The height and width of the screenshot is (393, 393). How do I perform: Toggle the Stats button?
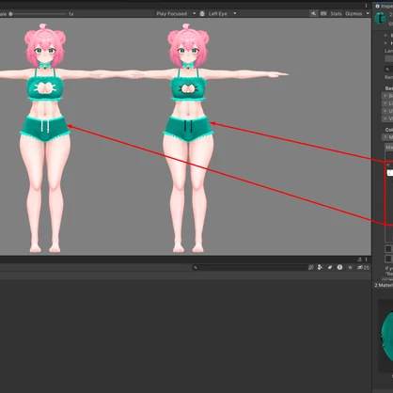click(336, 14)
